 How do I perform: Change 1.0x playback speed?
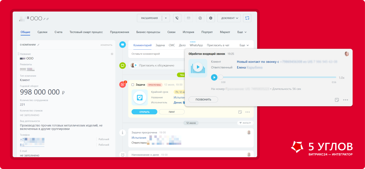click(x=341, y=78)
